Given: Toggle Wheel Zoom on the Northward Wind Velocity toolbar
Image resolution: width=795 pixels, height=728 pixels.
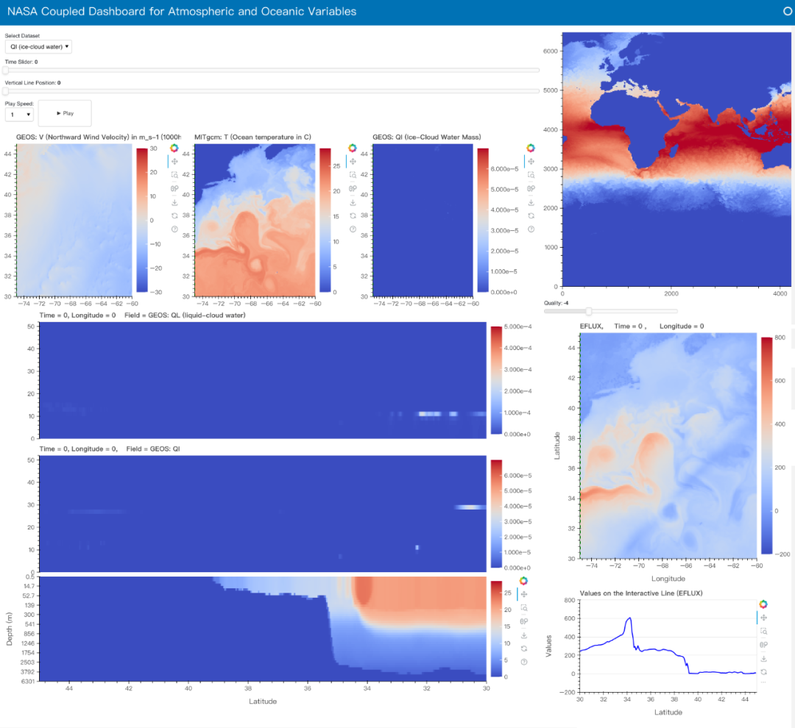Looking at the screenshot, I should tap(174, 188).
